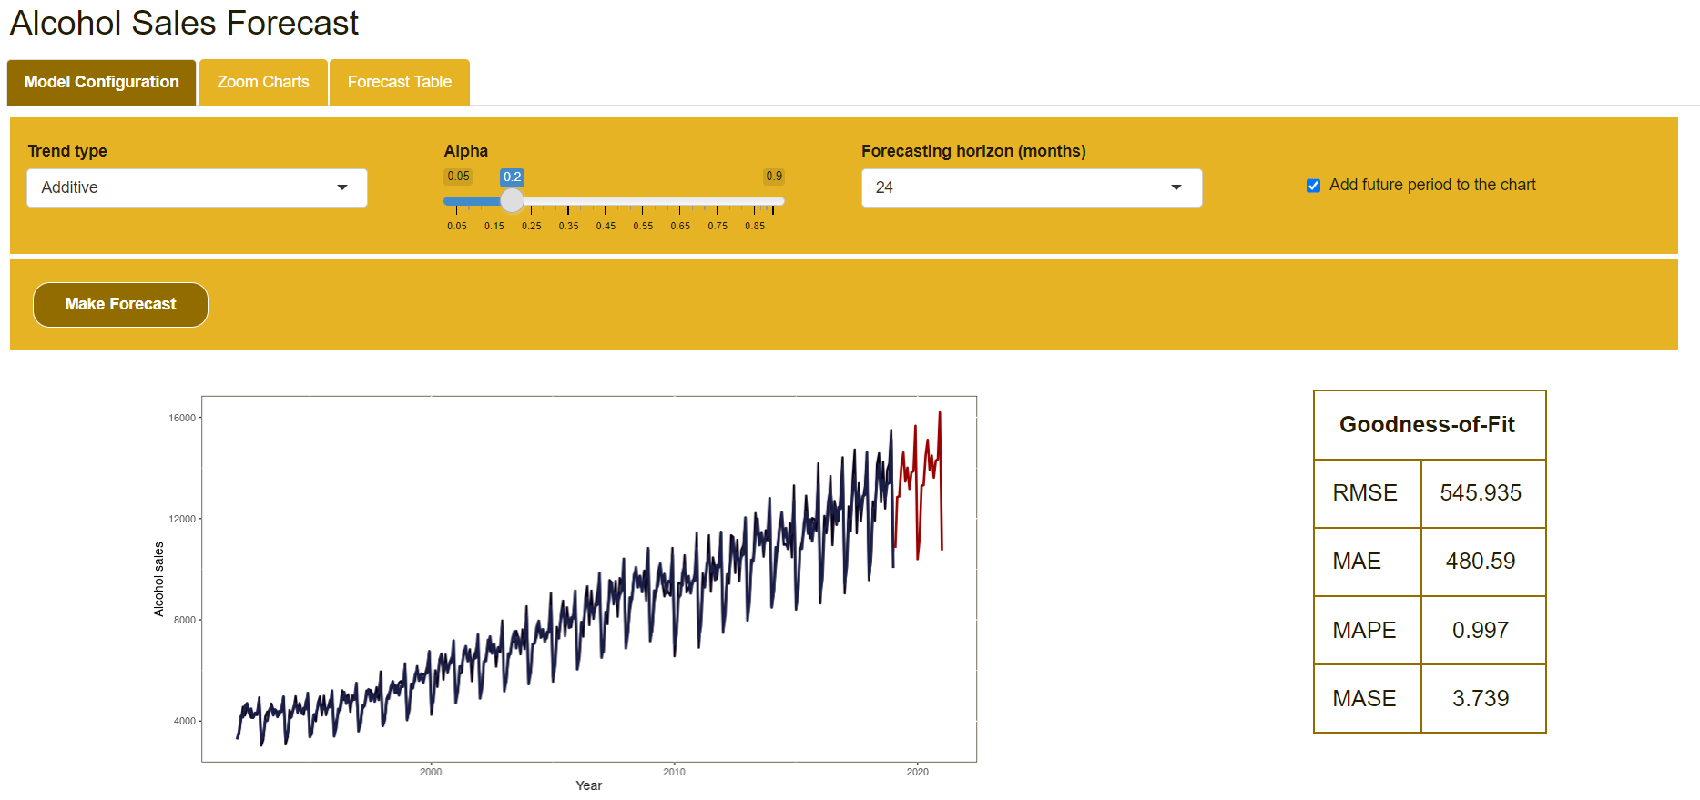Set Alpha slider to the 0.75 tick
Viewport: 1700px width, 800px height.
tap(718, 201)
